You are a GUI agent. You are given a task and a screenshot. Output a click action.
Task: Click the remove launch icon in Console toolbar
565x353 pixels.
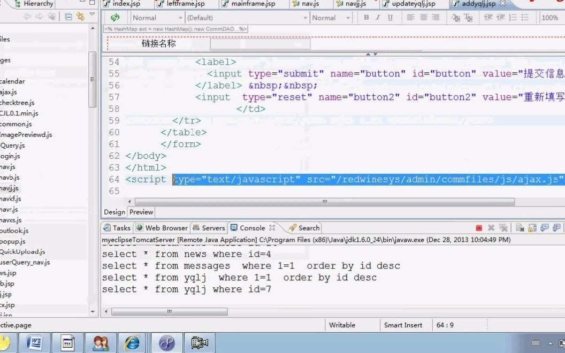click(x=491, y=228)
